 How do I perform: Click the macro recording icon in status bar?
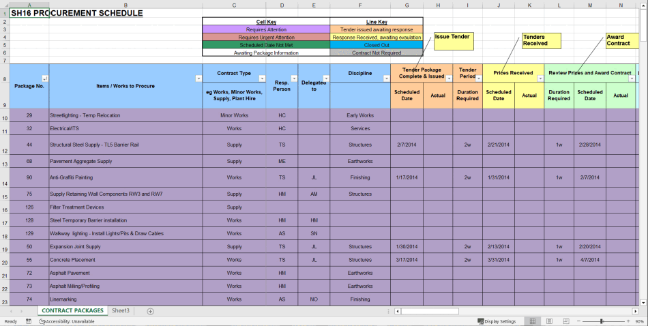click(29, 321)
